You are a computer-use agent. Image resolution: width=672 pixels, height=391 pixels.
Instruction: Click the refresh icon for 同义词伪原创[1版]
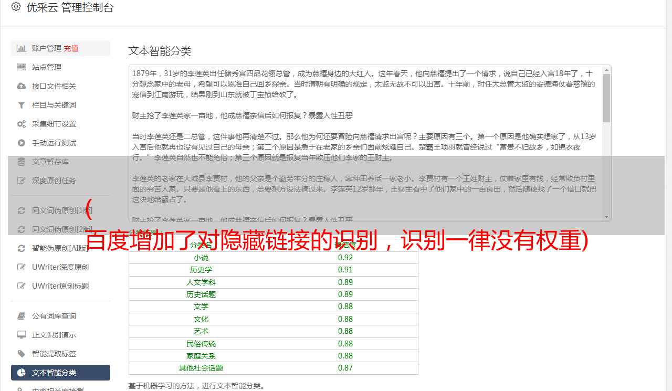(x=22, y=210)
